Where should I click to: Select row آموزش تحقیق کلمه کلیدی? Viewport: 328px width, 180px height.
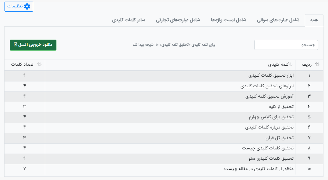click(x=164, y=97)
